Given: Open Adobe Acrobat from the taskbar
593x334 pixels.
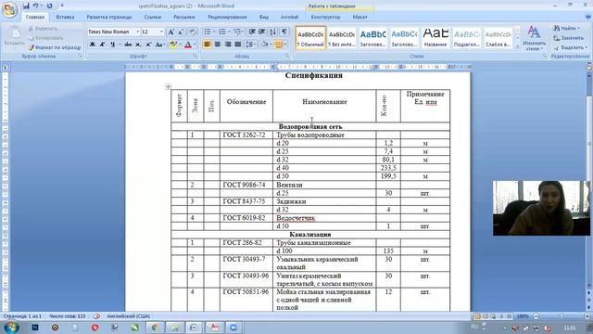Looking at the screenshot, I should (x=214, y=328).
